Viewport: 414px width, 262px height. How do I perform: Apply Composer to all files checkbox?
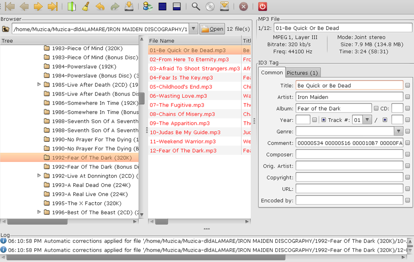coord(408,154)
